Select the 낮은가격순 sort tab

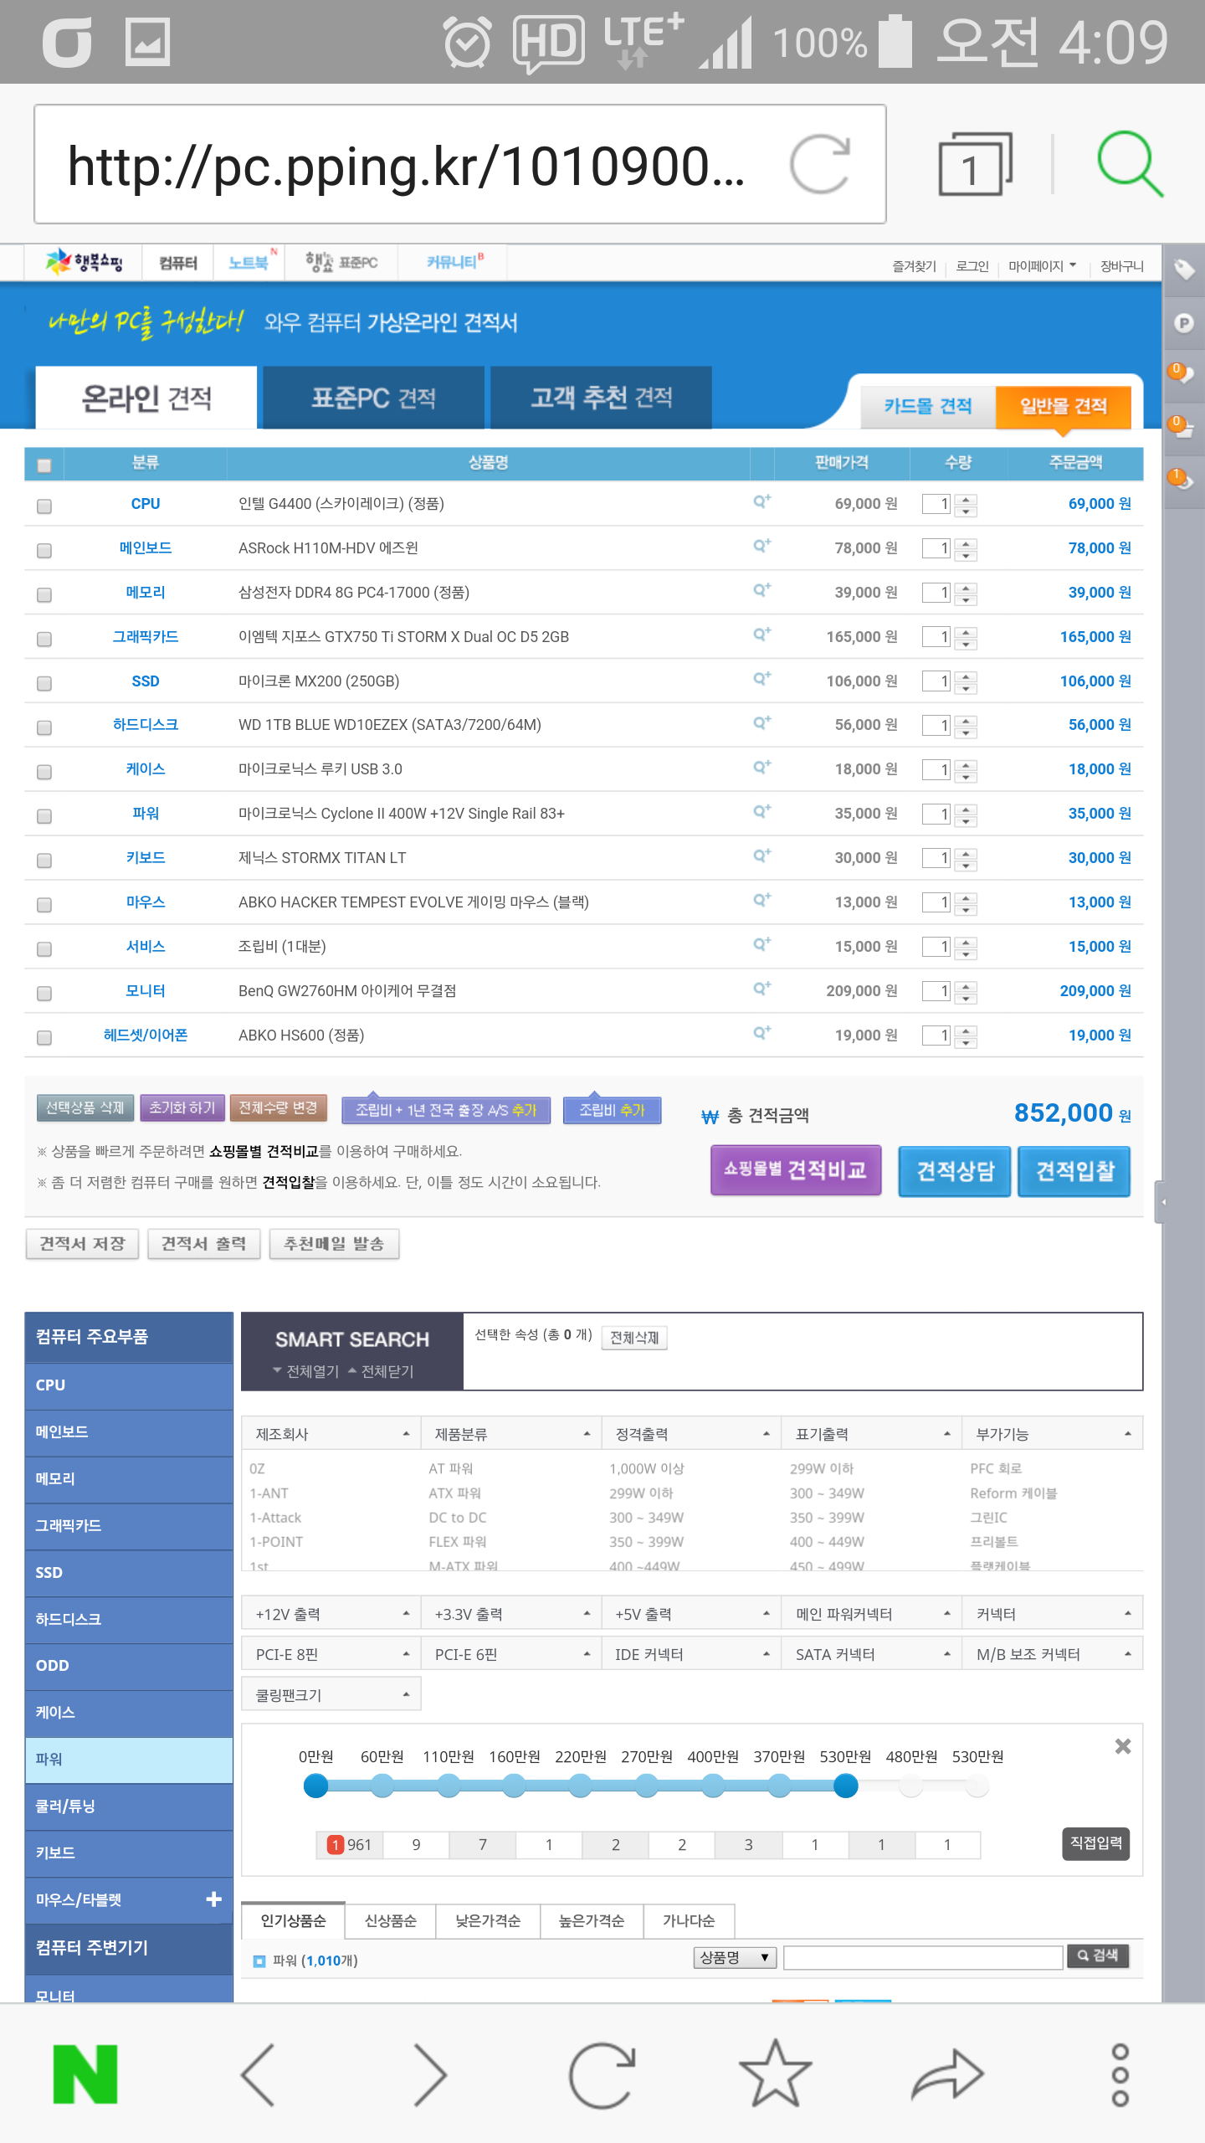click(487, 1920)
